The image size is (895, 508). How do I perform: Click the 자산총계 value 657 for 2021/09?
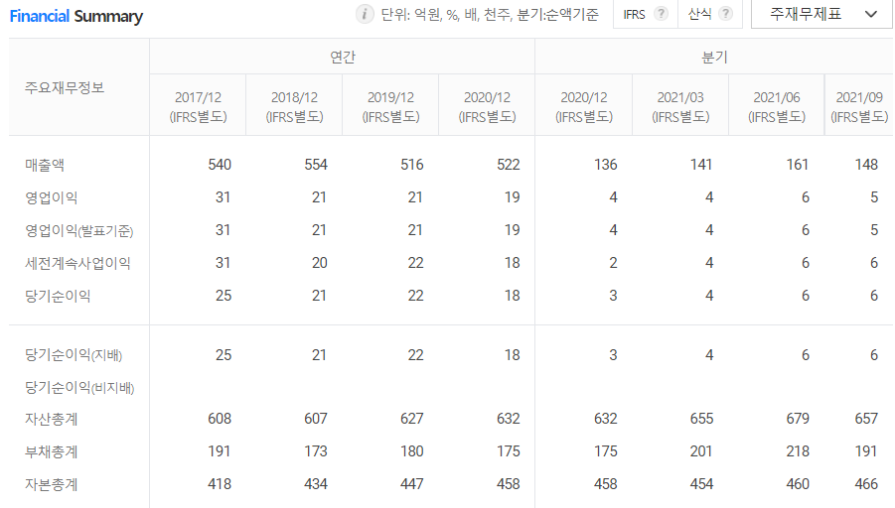click(x=866, y=419)
